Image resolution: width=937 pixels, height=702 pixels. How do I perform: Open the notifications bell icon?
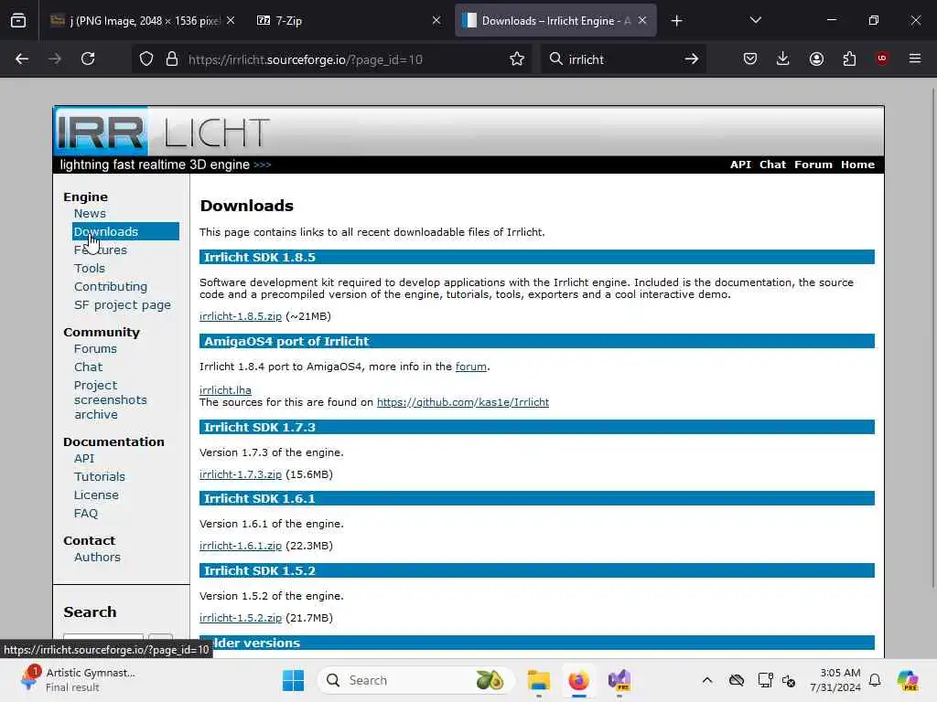point(875,680)
